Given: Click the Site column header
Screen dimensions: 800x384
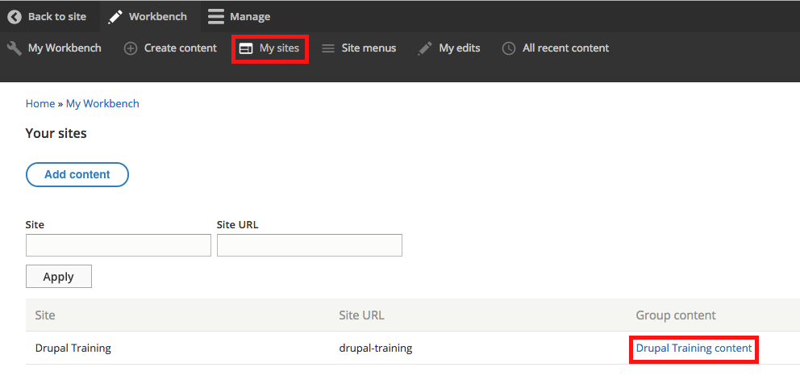Looking at the screenshot, I should [45, 315].
